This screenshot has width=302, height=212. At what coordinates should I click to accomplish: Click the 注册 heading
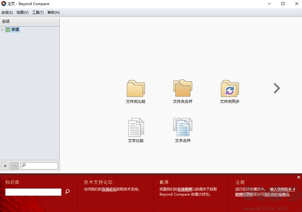(x=240, y=182)
